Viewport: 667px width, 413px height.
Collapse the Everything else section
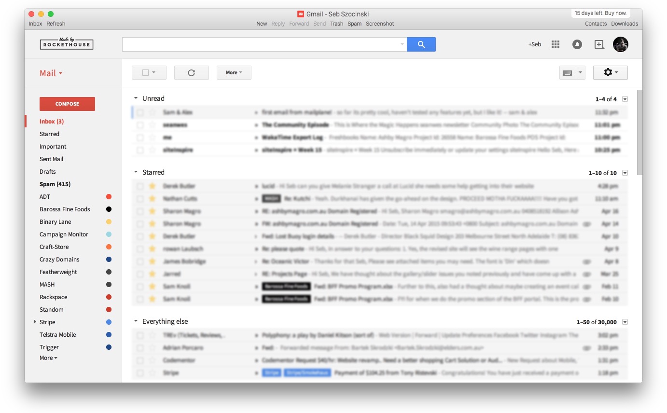(136, 321)
